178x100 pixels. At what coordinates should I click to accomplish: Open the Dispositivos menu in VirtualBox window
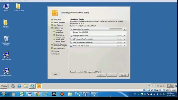pos(18,1)
